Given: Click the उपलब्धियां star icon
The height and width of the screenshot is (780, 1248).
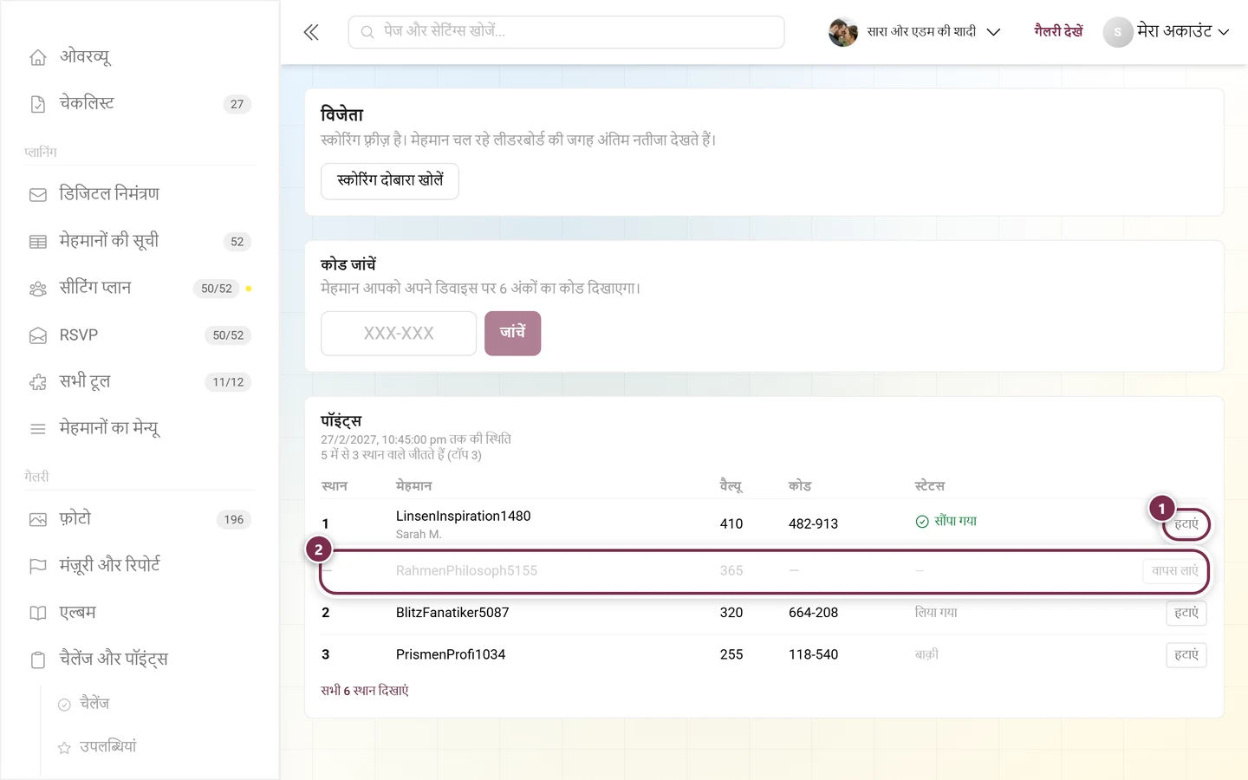Looking at the screenshot, I should [x=64, y=748].
